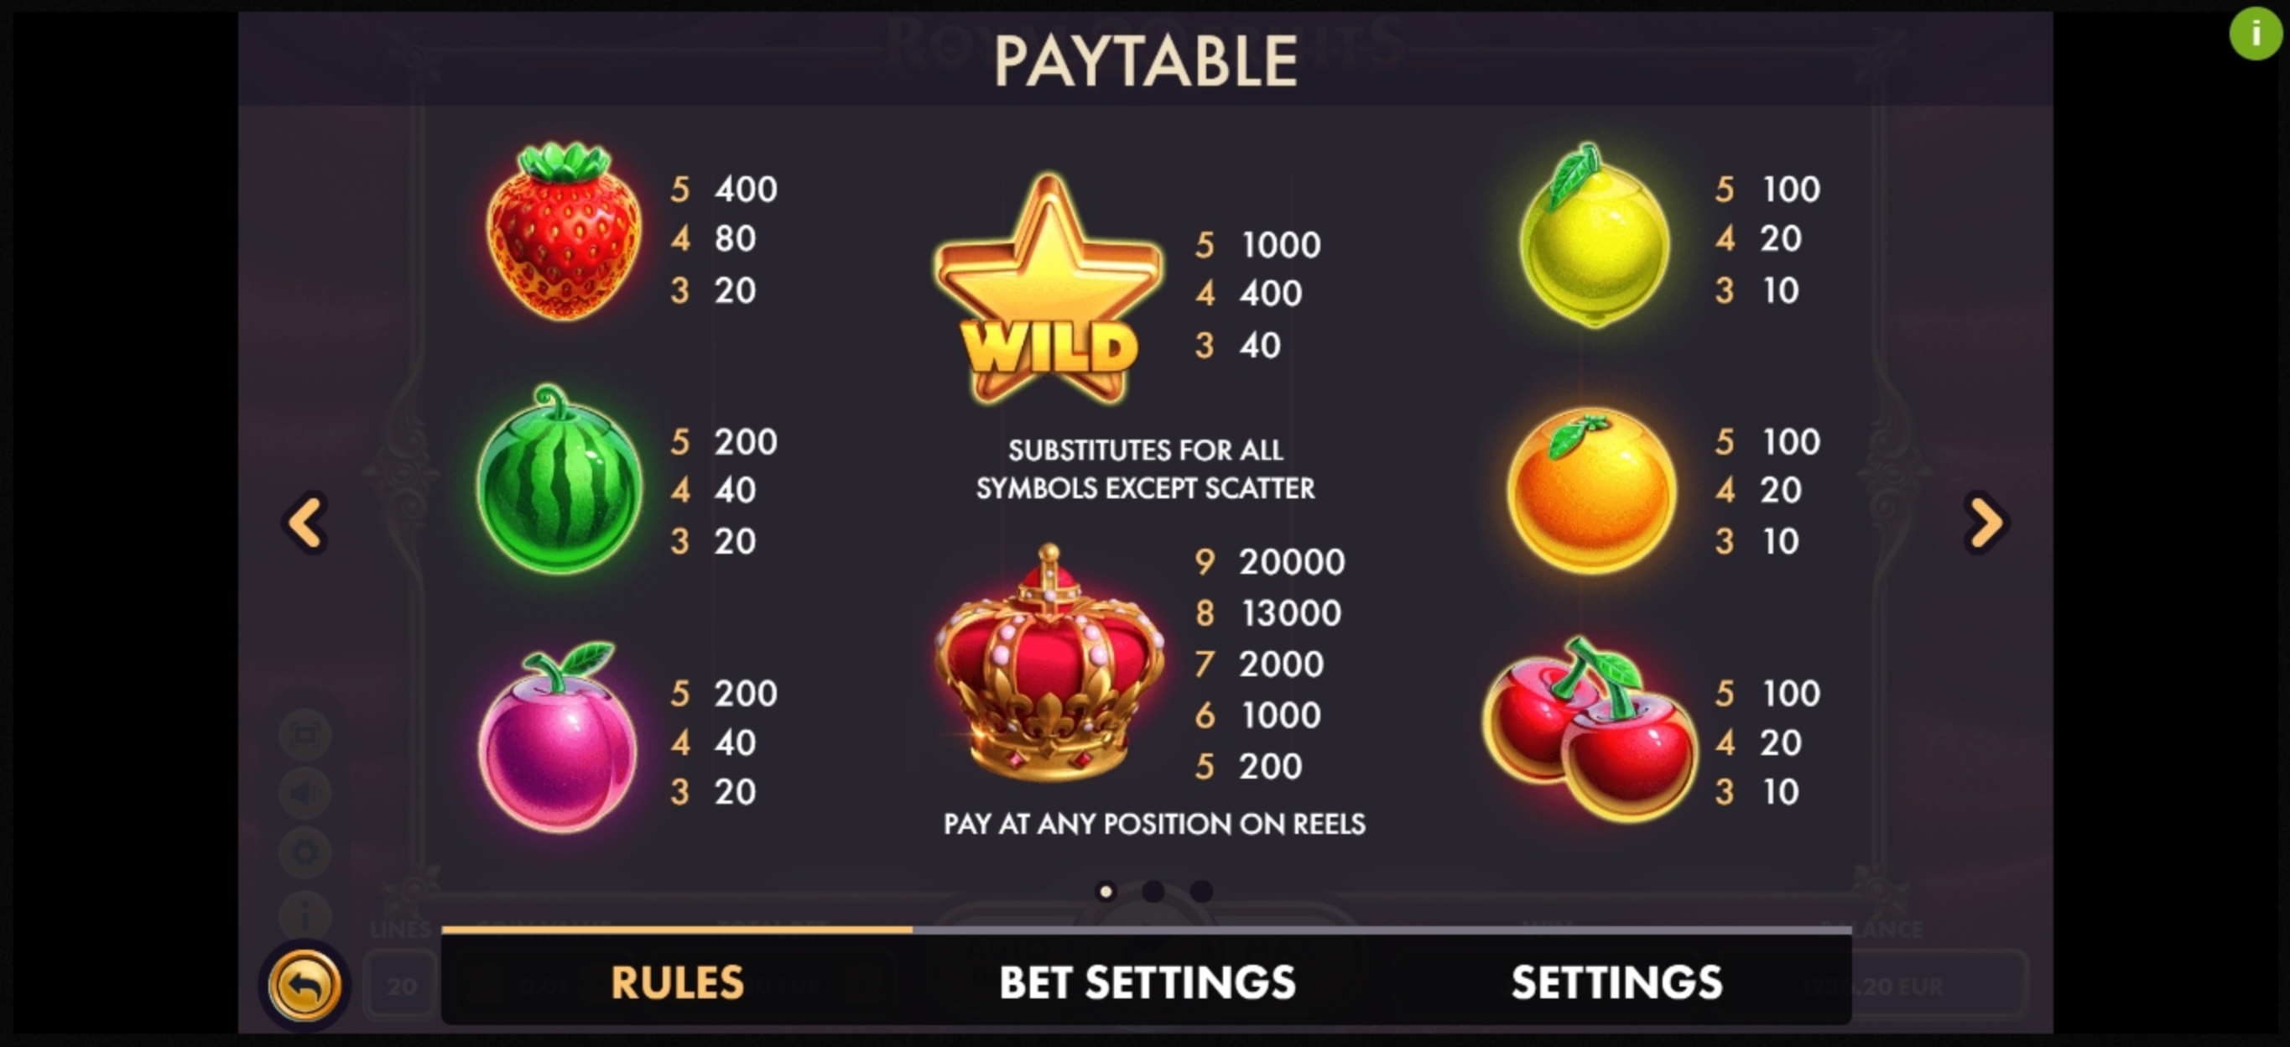Image resolution: width=2290 pixels, height=1047 pixels.
Task: Click the gold Wild star symbol
Action: (1048, 289)
